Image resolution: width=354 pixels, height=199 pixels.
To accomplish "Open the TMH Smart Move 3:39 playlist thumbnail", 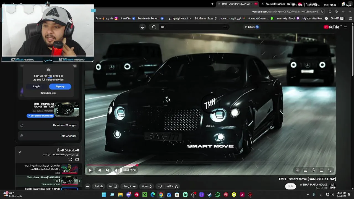I will tap(69, 181).
